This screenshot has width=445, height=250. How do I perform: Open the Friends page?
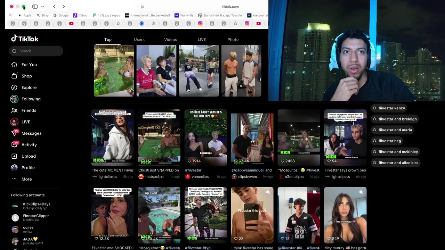29,110
